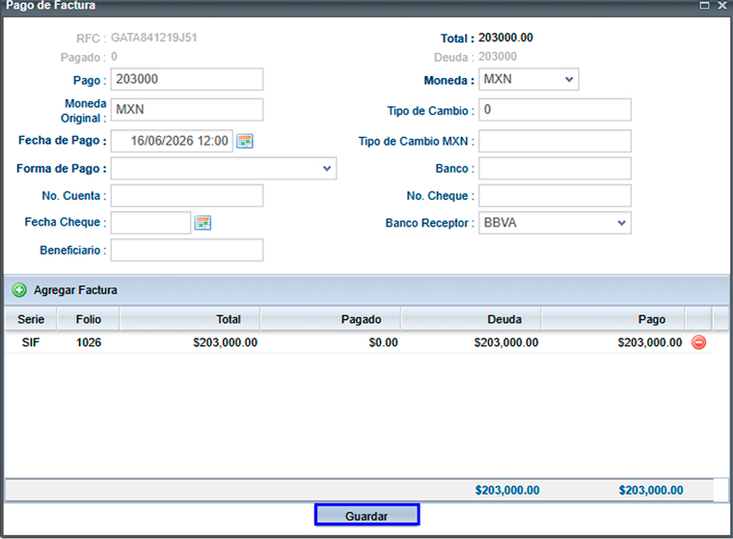Maximize the Pago de Factura window
Image resolution: width=733 pixels, height=539 pixels.
(704, 5)
